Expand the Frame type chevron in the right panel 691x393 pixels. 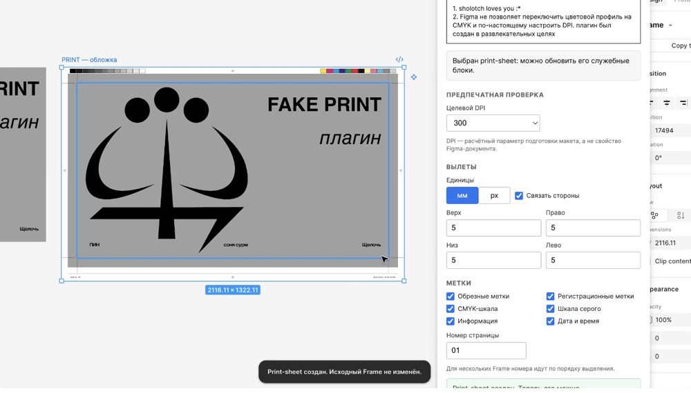670,25
